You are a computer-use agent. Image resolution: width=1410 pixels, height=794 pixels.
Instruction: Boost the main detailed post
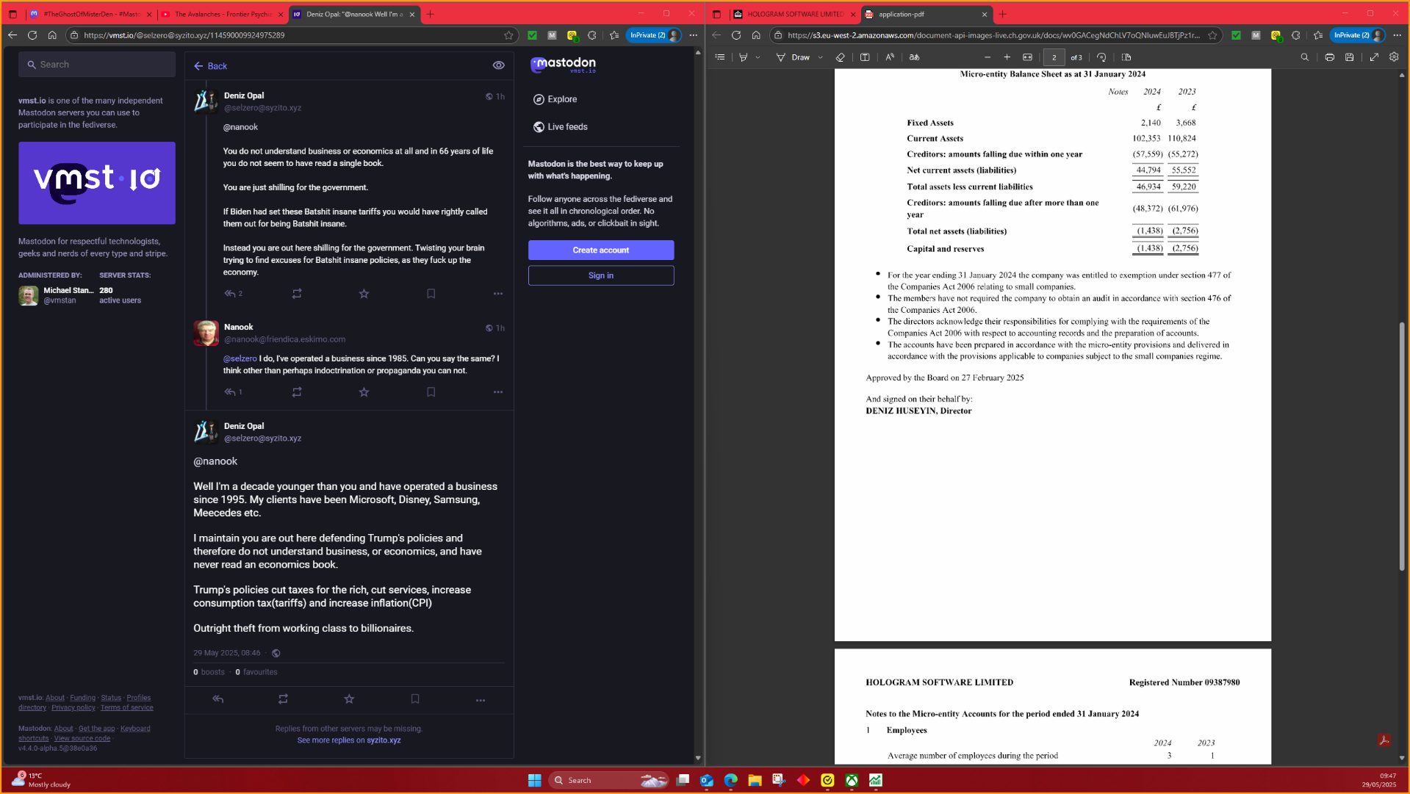[x=283, y=699]
